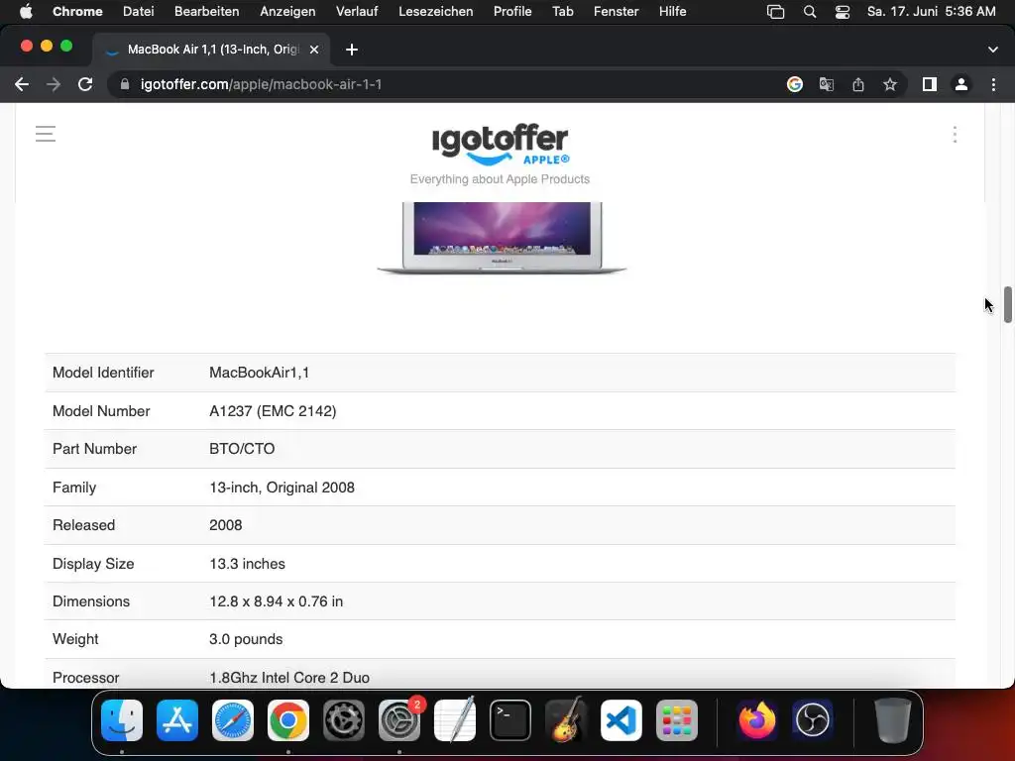The image size is (1015, 761).
Task: Open OBS Studio from the Dock
Action: point(813,720)
